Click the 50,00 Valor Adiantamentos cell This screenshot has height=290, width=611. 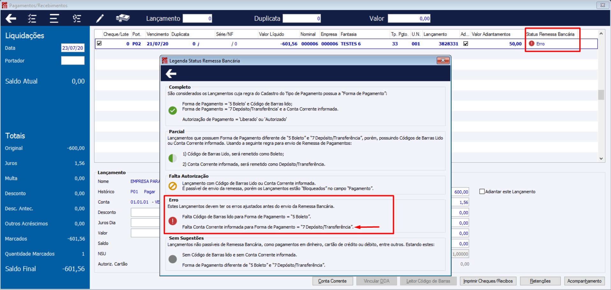tap(515, 44)
